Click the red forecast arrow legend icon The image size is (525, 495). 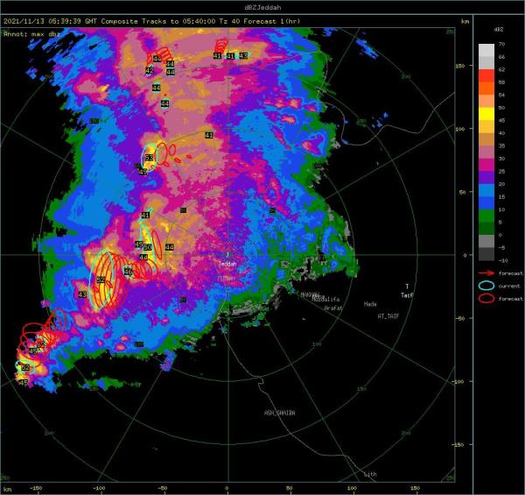(486, 273)
